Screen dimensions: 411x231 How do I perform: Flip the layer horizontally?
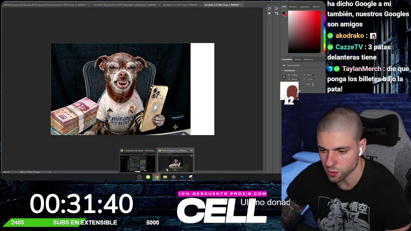click(308, 84)
